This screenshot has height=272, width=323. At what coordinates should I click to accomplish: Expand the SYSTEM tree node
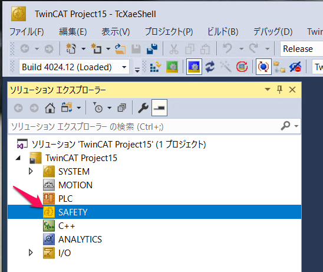[x=31, y=171]
